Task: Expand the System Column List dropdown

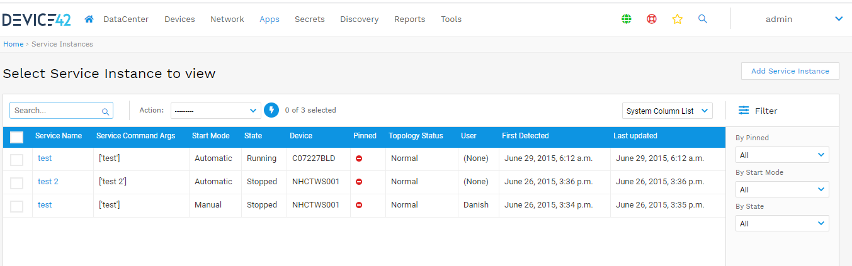Action: [667, 111]
